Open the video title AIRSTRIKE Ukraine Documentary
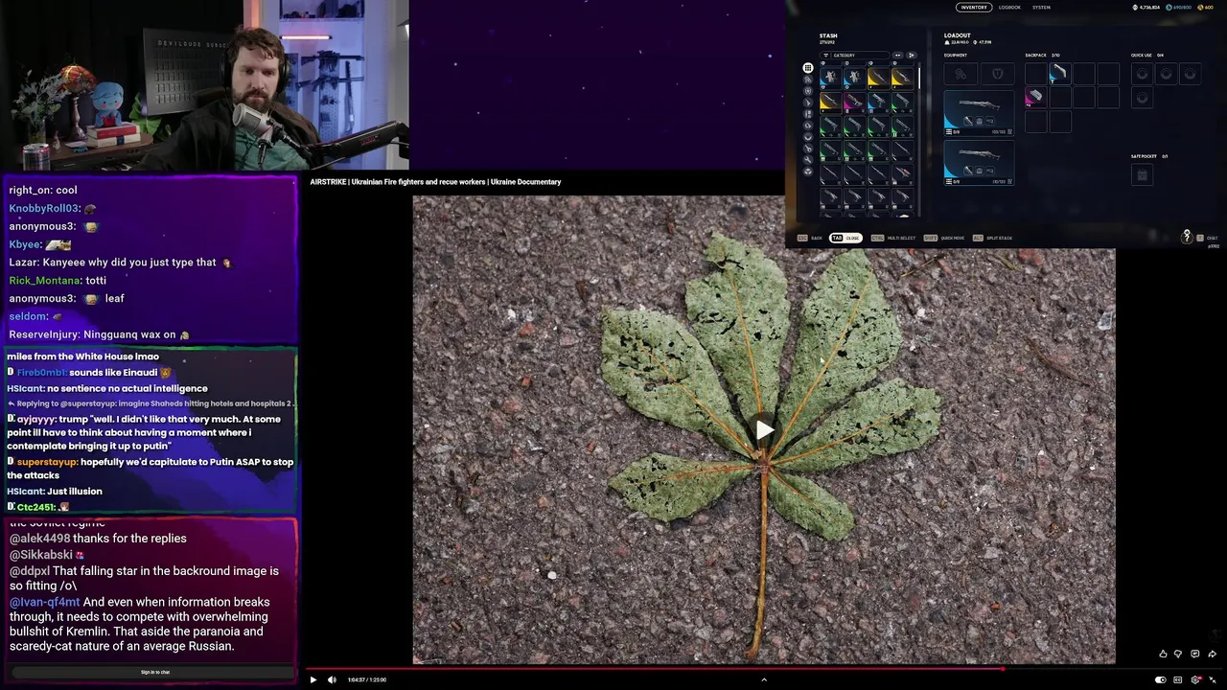Viewport: 1227px width, 690px height. 435,181
